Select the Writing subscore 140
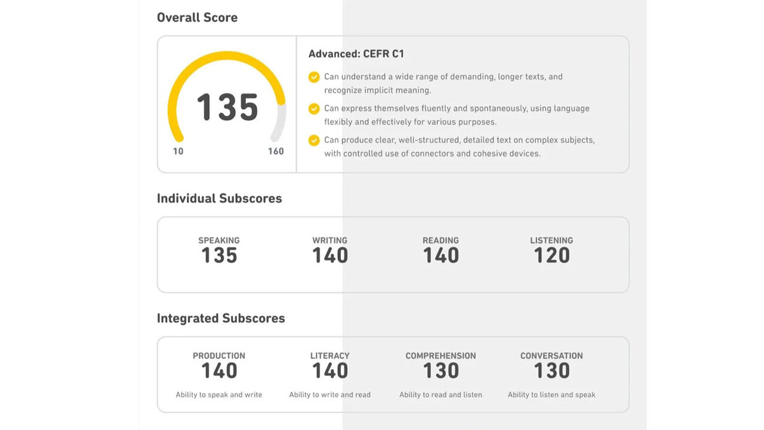The height and width of the screenshot is (430, 764). pyautogui.click(x=330, y=256)
